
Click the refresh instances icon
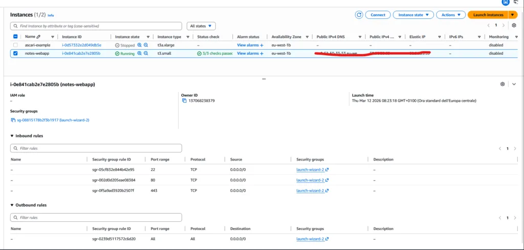[359, 15]
